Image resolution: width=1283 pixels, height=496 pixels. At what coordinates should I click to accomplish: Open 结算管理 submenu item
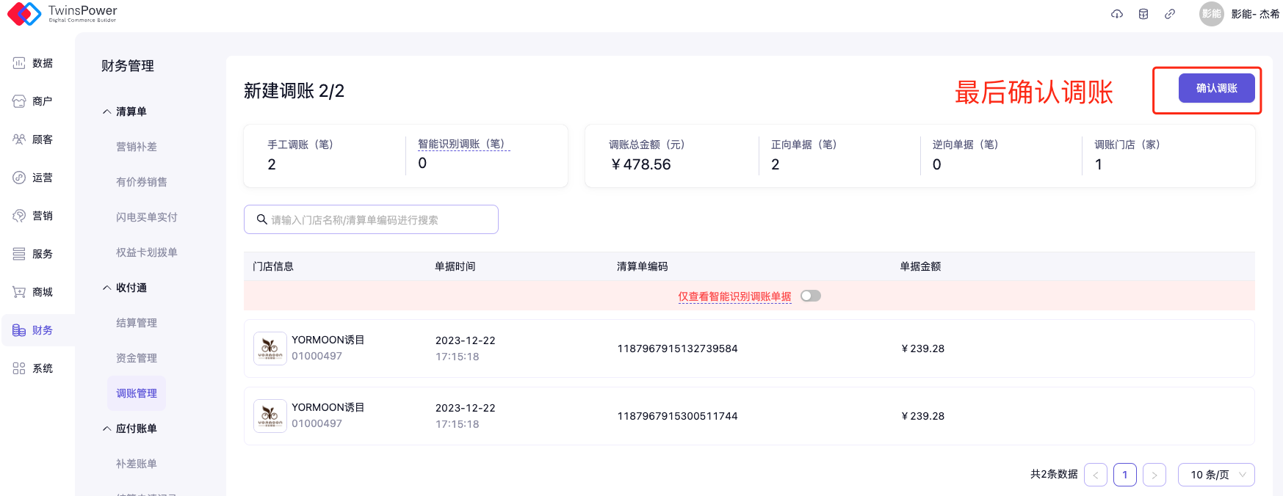[x=137, y=323]
